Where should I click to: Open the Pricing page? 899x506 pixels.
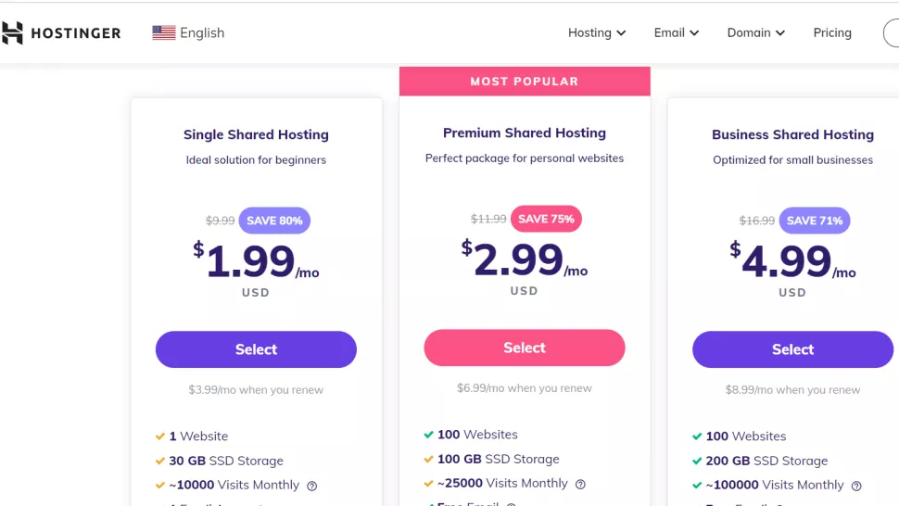coord(832,32)
